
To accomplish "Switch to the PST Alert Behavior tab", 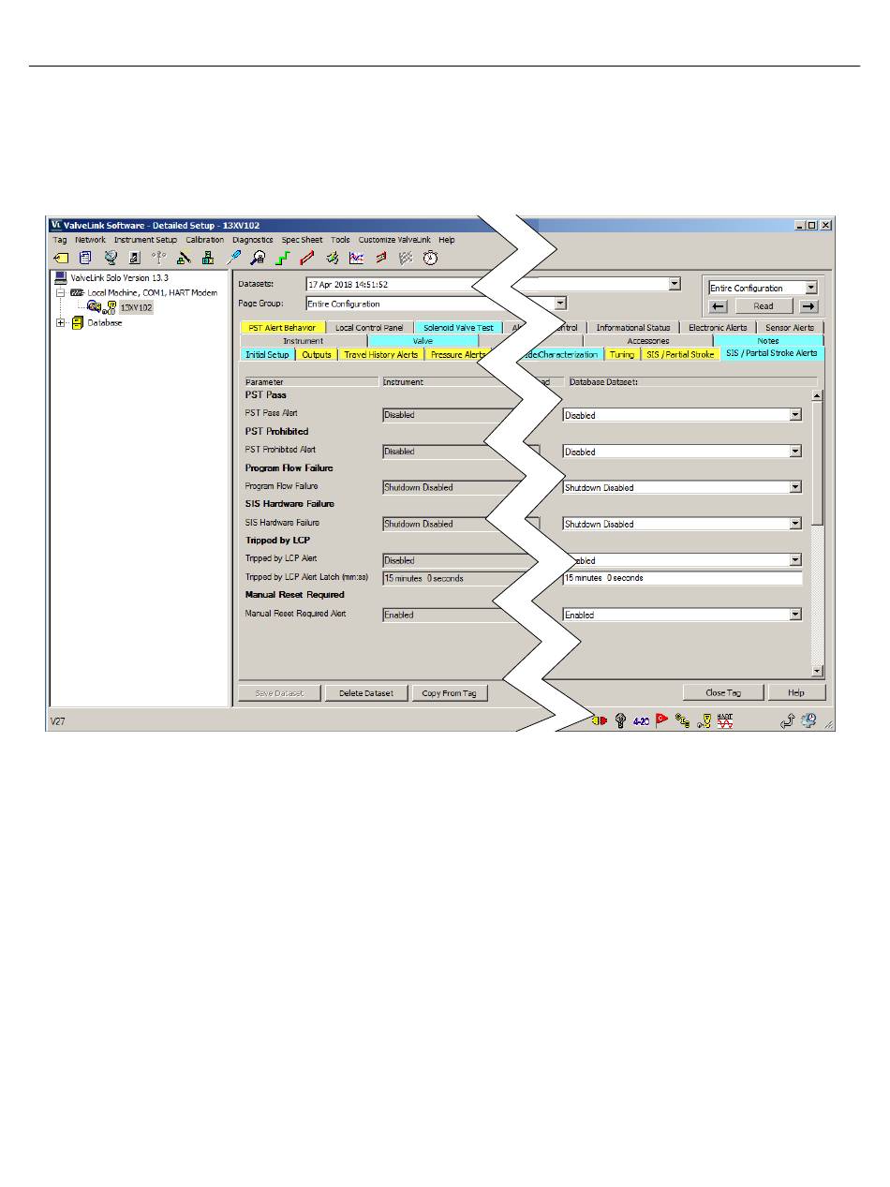I will pyautogui.click(x=283, y=328).
